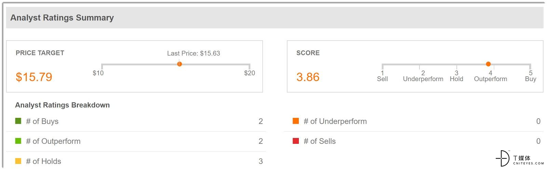Click the Last Price: $15.63 label

point(194,53)
